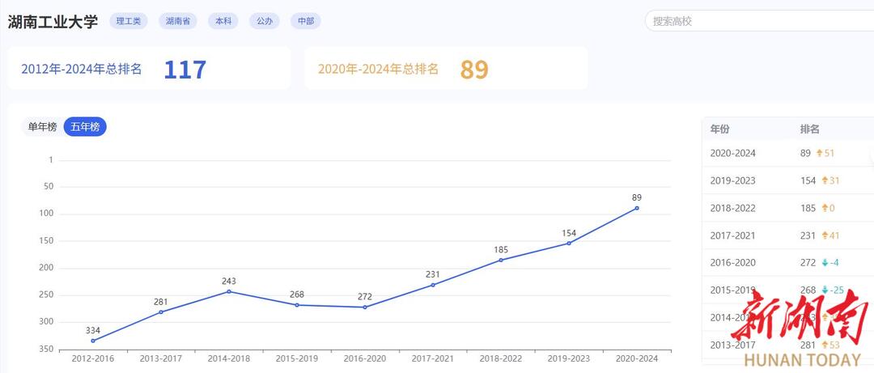
Task: Switch to the 单年榜 tab
Action: 43,127
